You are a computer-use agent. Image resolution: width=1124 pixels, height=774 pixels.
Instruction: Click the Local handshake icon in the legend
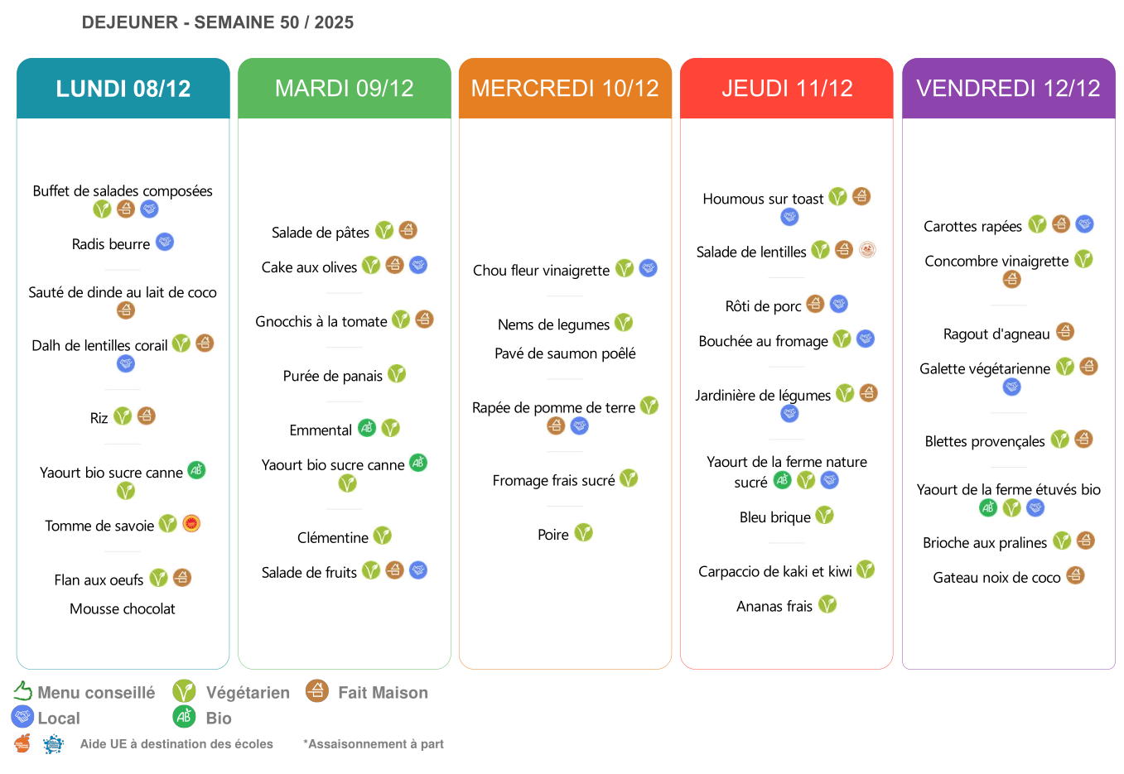(22, 717)
